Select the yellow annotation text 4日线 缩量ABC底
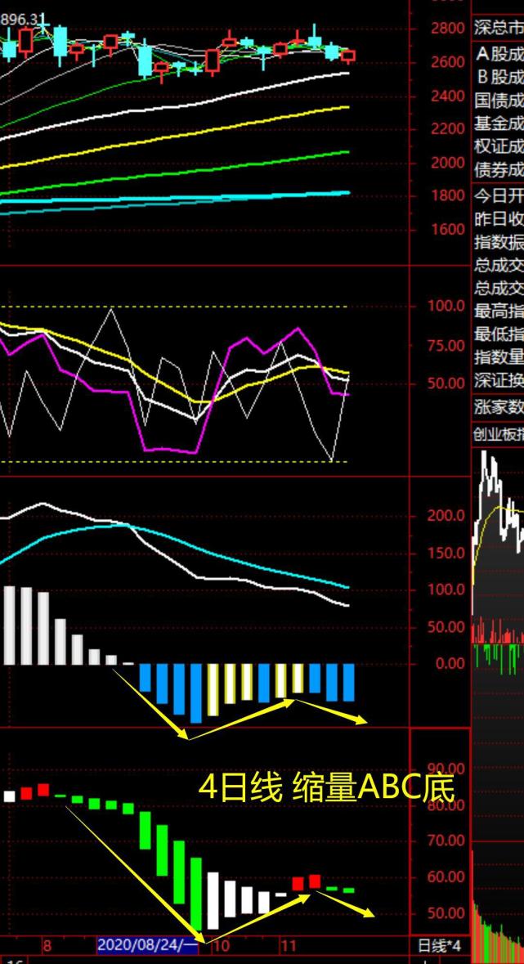The height and width of the screenshot is (964, 524). (x=326, y=787)
